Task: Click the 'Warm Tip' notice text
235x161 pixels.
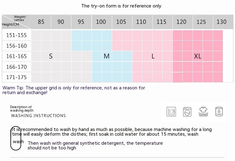Action: [74, 90]
